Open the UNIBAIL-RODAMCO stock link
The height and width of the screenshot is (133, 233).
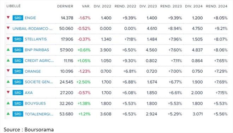click(32, 28)
